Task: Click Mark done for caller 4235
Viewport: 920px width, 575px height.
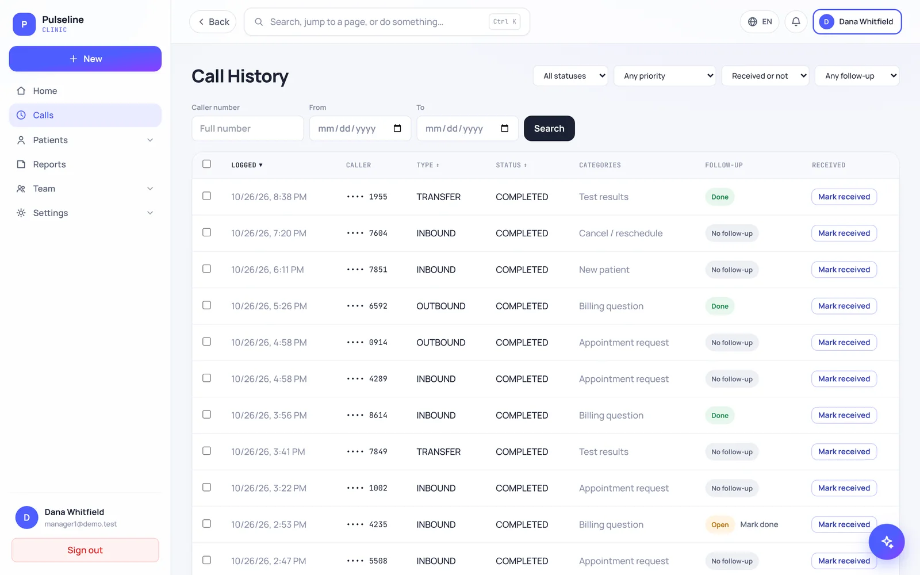Action: coord(759,524)
